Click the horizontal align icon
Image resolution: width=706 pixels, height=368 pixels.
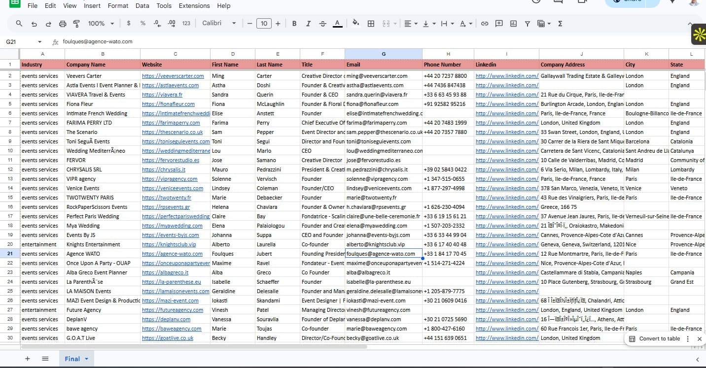tap(408, 24)
